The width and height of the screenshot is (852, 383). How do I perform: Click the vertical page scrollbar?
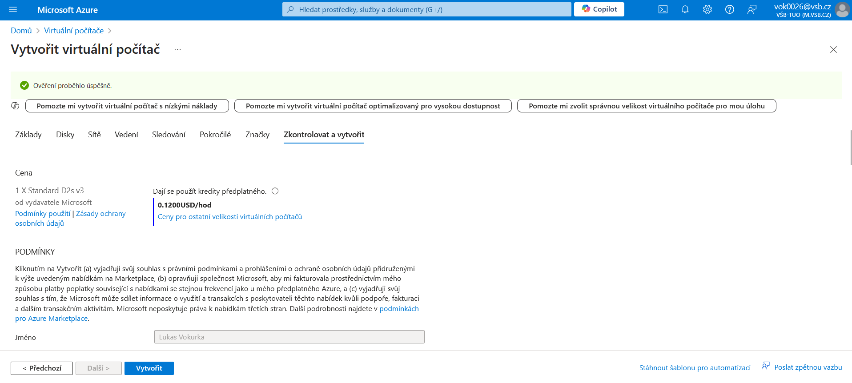coord(850,148)
